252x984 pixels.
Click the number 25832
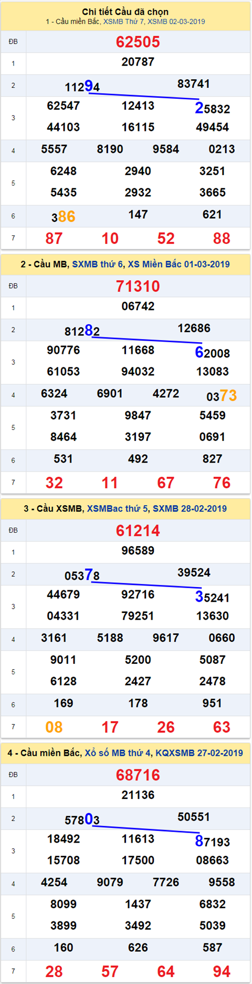213,108
